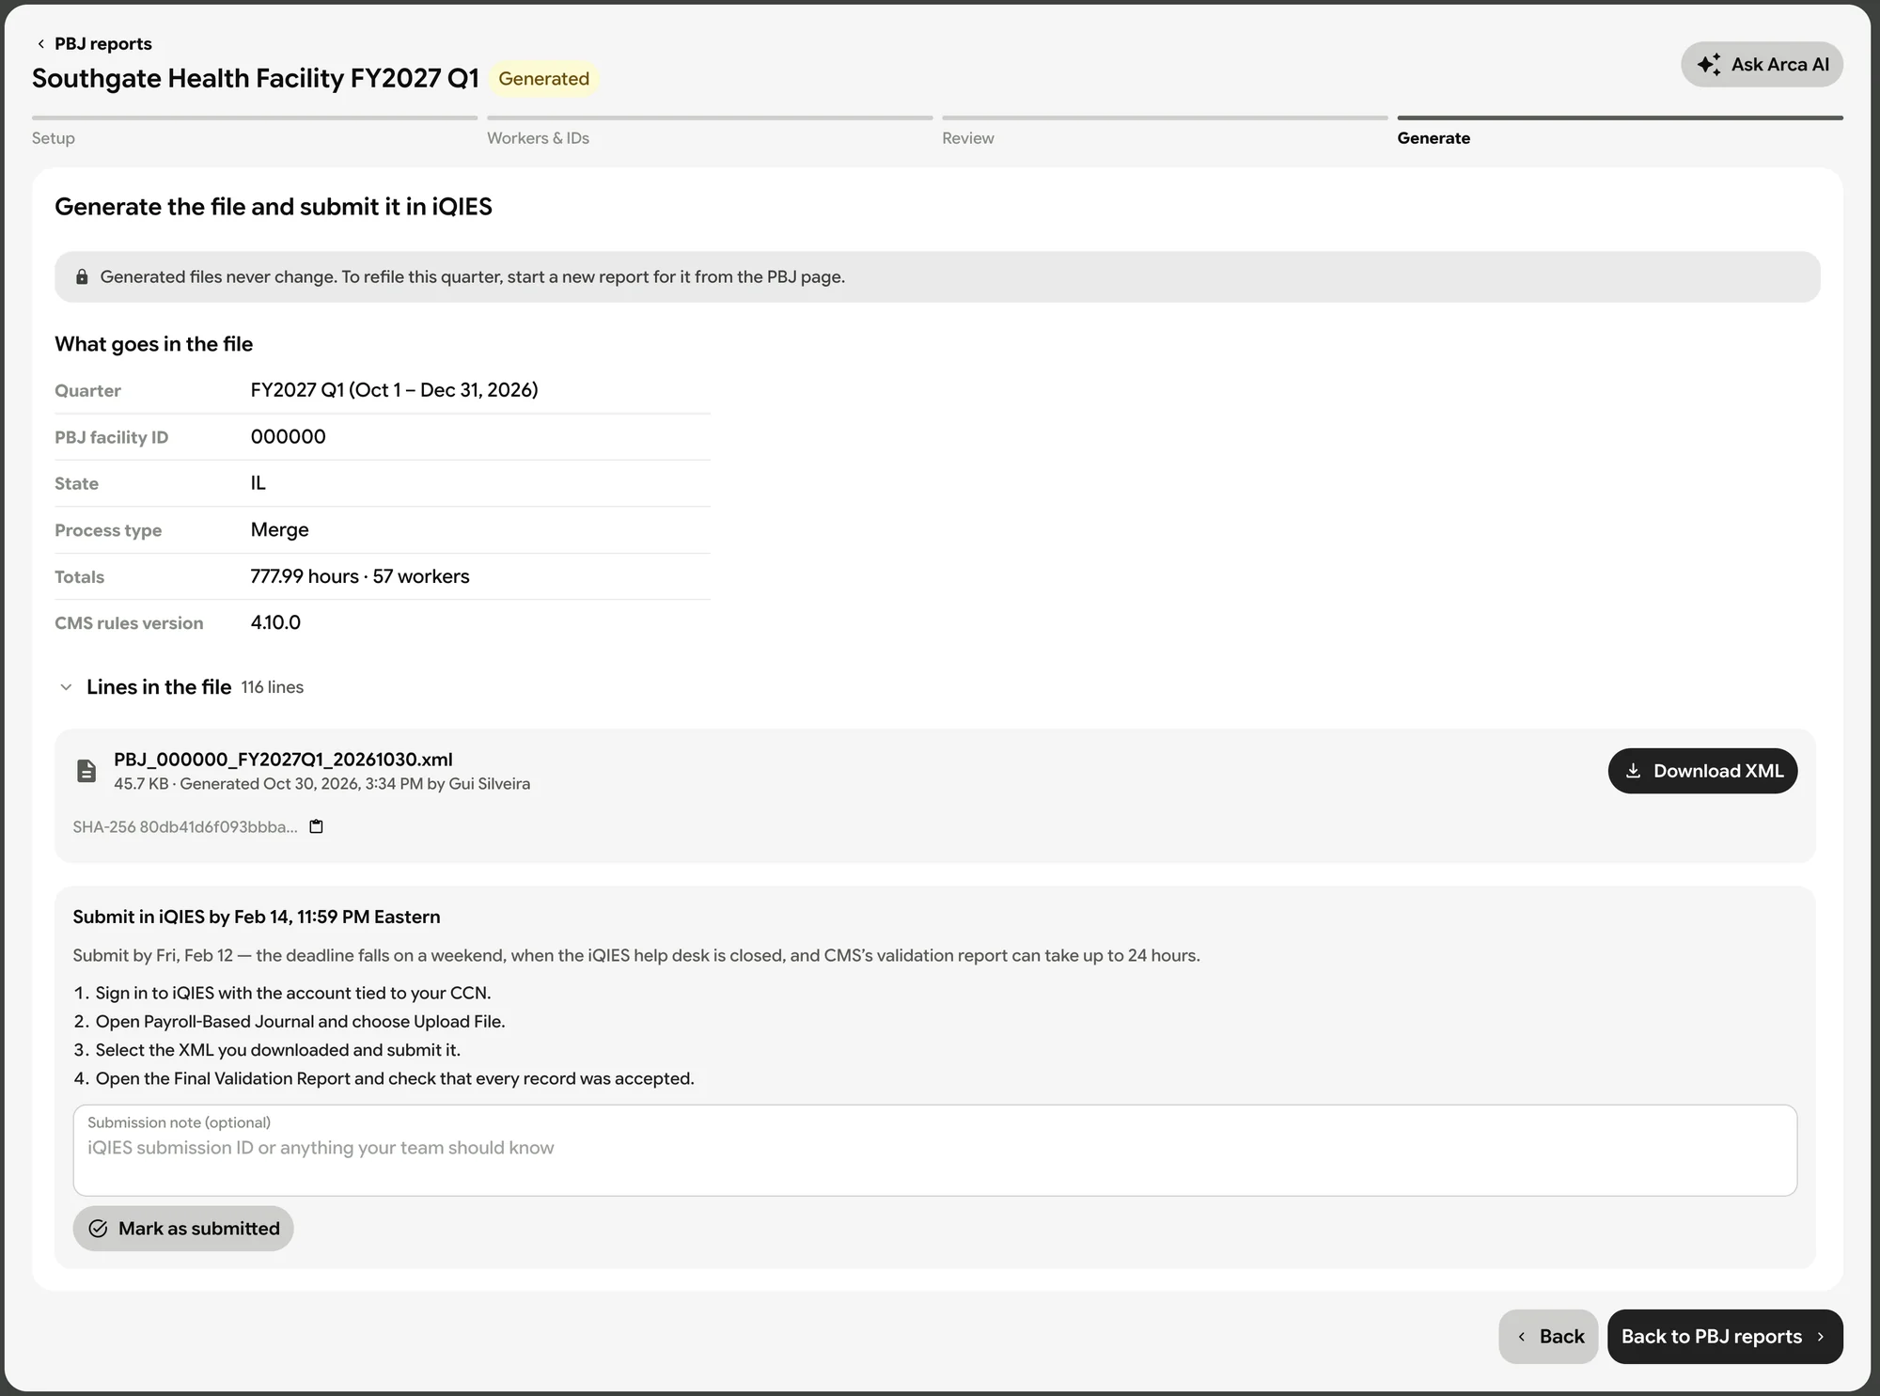1880x1396 pixels.
Task: Click the Generated files never change notice text
Action: [473, 277]
